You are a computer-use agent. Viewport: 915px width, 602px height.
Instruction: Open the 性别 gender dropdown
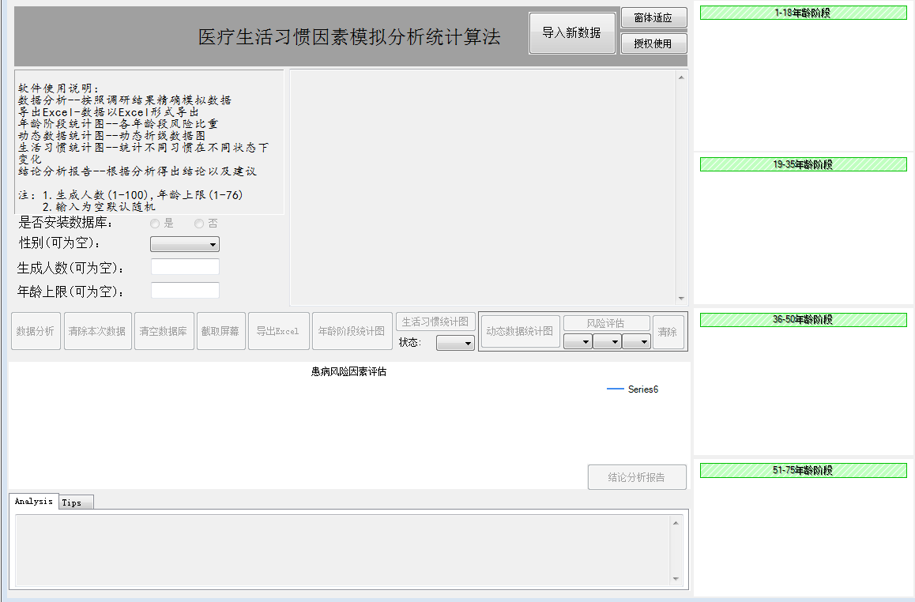tap(185, 244)
